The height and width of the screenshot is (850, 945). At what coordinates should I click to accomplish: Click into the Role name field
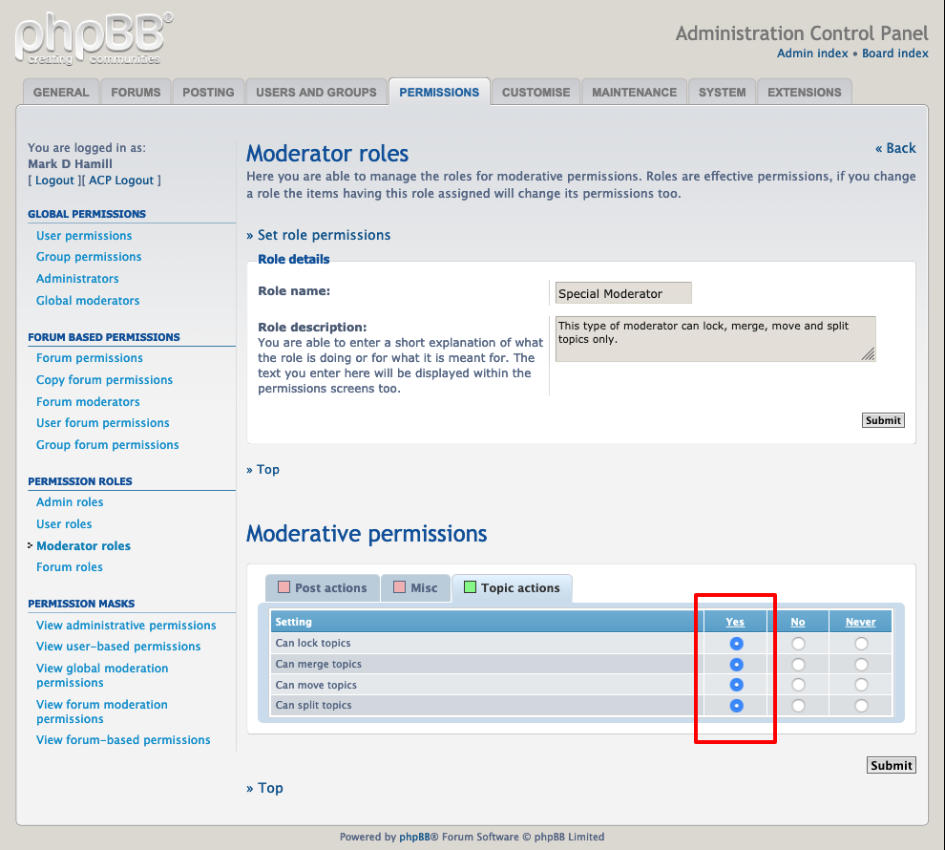623,293
